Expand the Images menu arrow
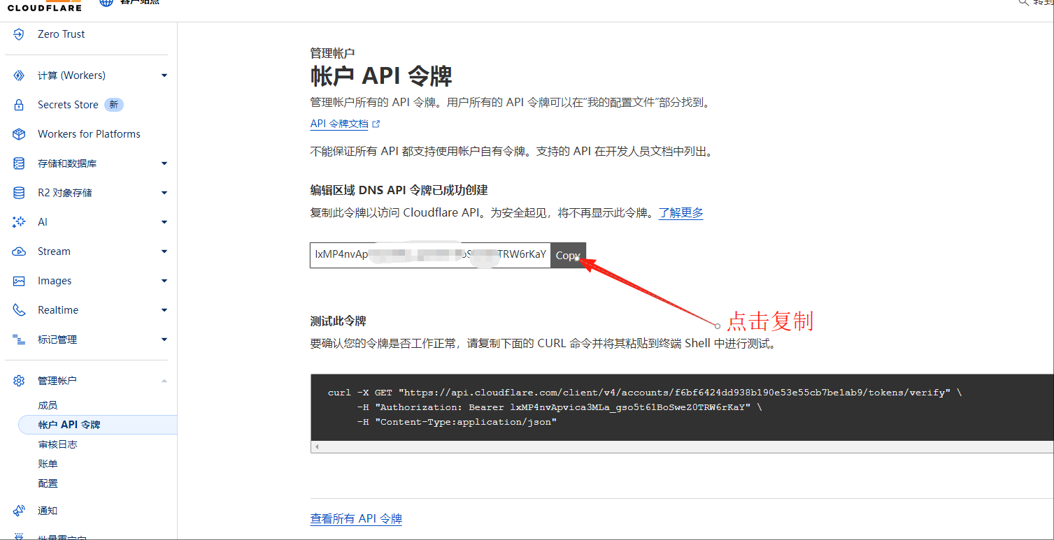The width and height of the screenshot is (1054, 540). [x=164, y=281]
